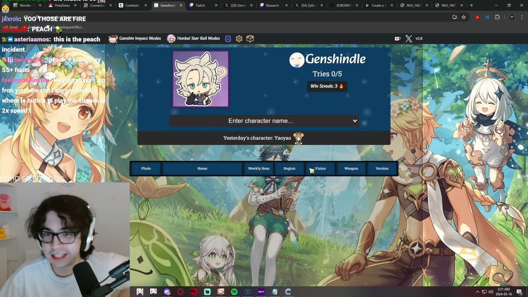
Task: Click the red Adobe Acrobat extension icon
Action: click(477, 17)
